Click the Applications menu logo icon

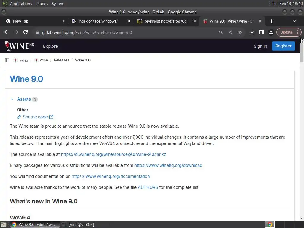click(x=5, y=4)
